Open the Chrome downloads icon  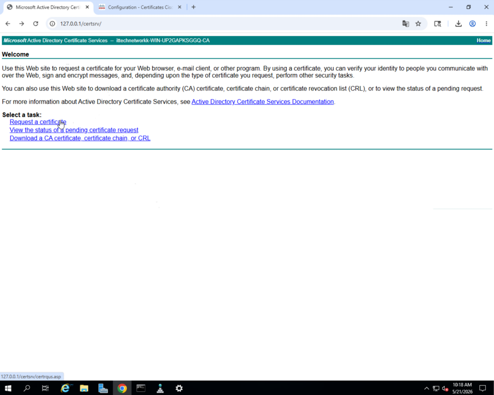pyautogui.click(x=458, y=24)
